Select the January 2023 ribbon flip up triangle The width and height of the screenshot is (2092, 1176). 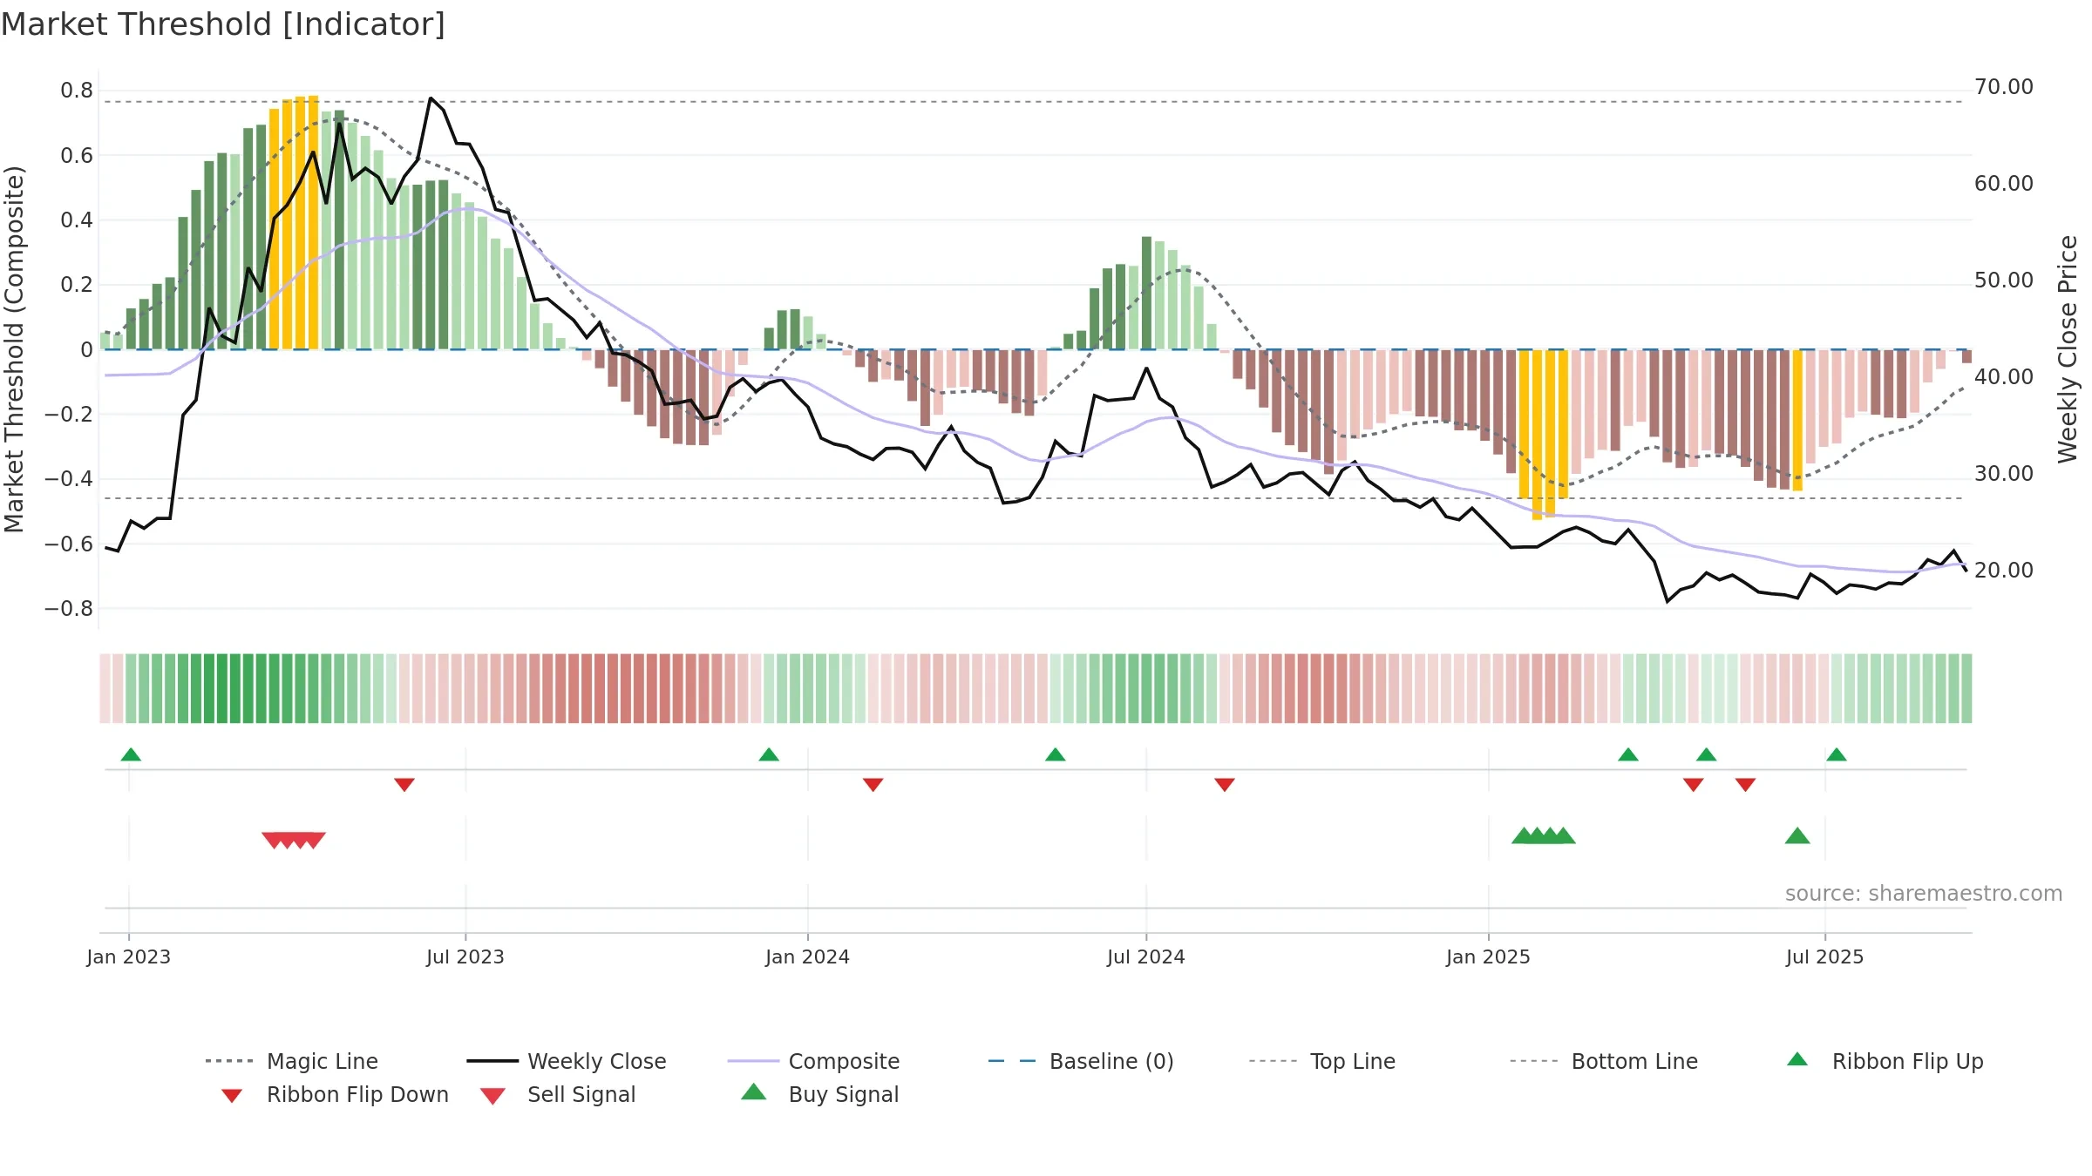point(131,754)
